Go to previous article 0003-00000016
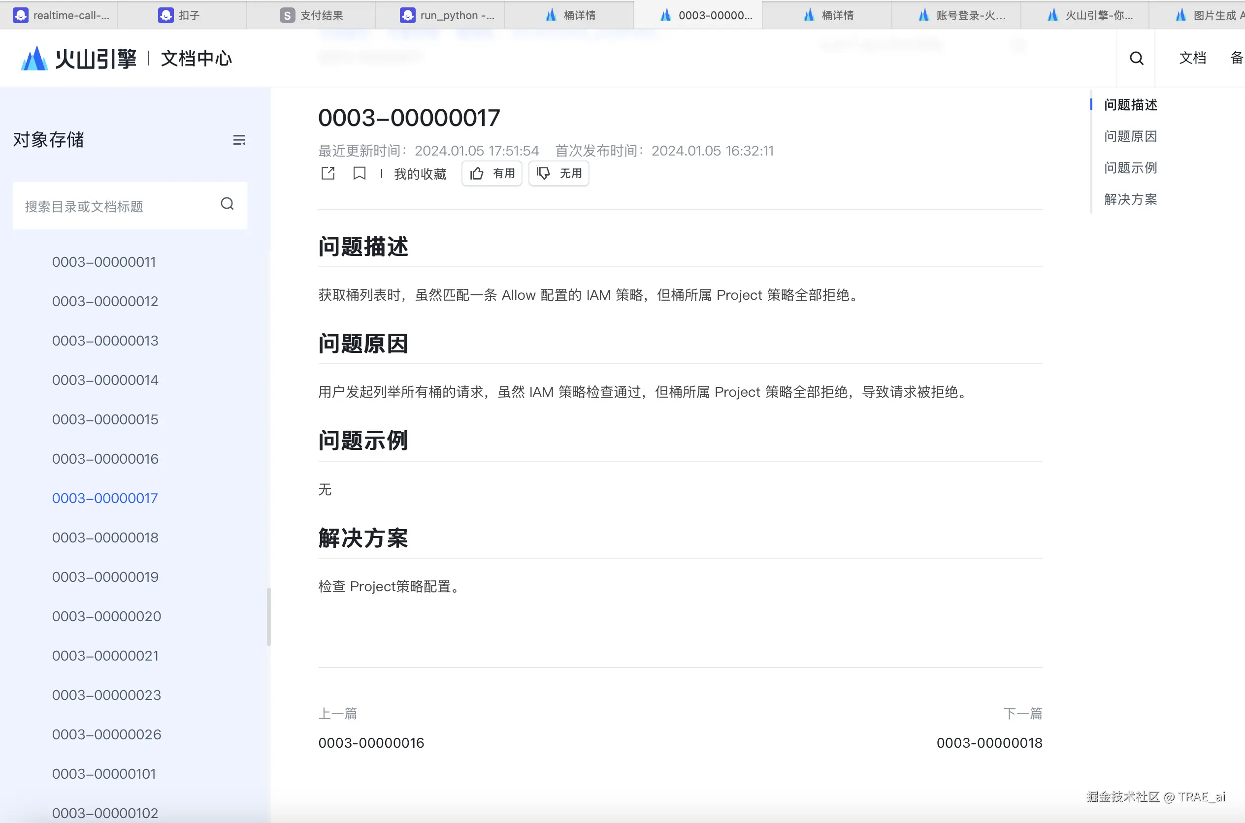 (371, 743)
